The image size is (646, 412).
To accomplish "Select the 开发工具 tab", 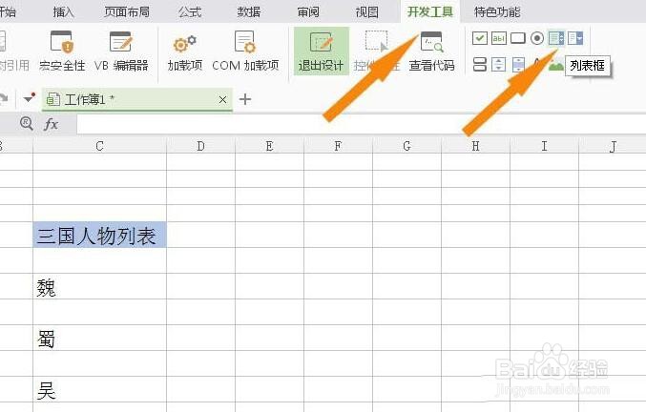I will 430,11.
